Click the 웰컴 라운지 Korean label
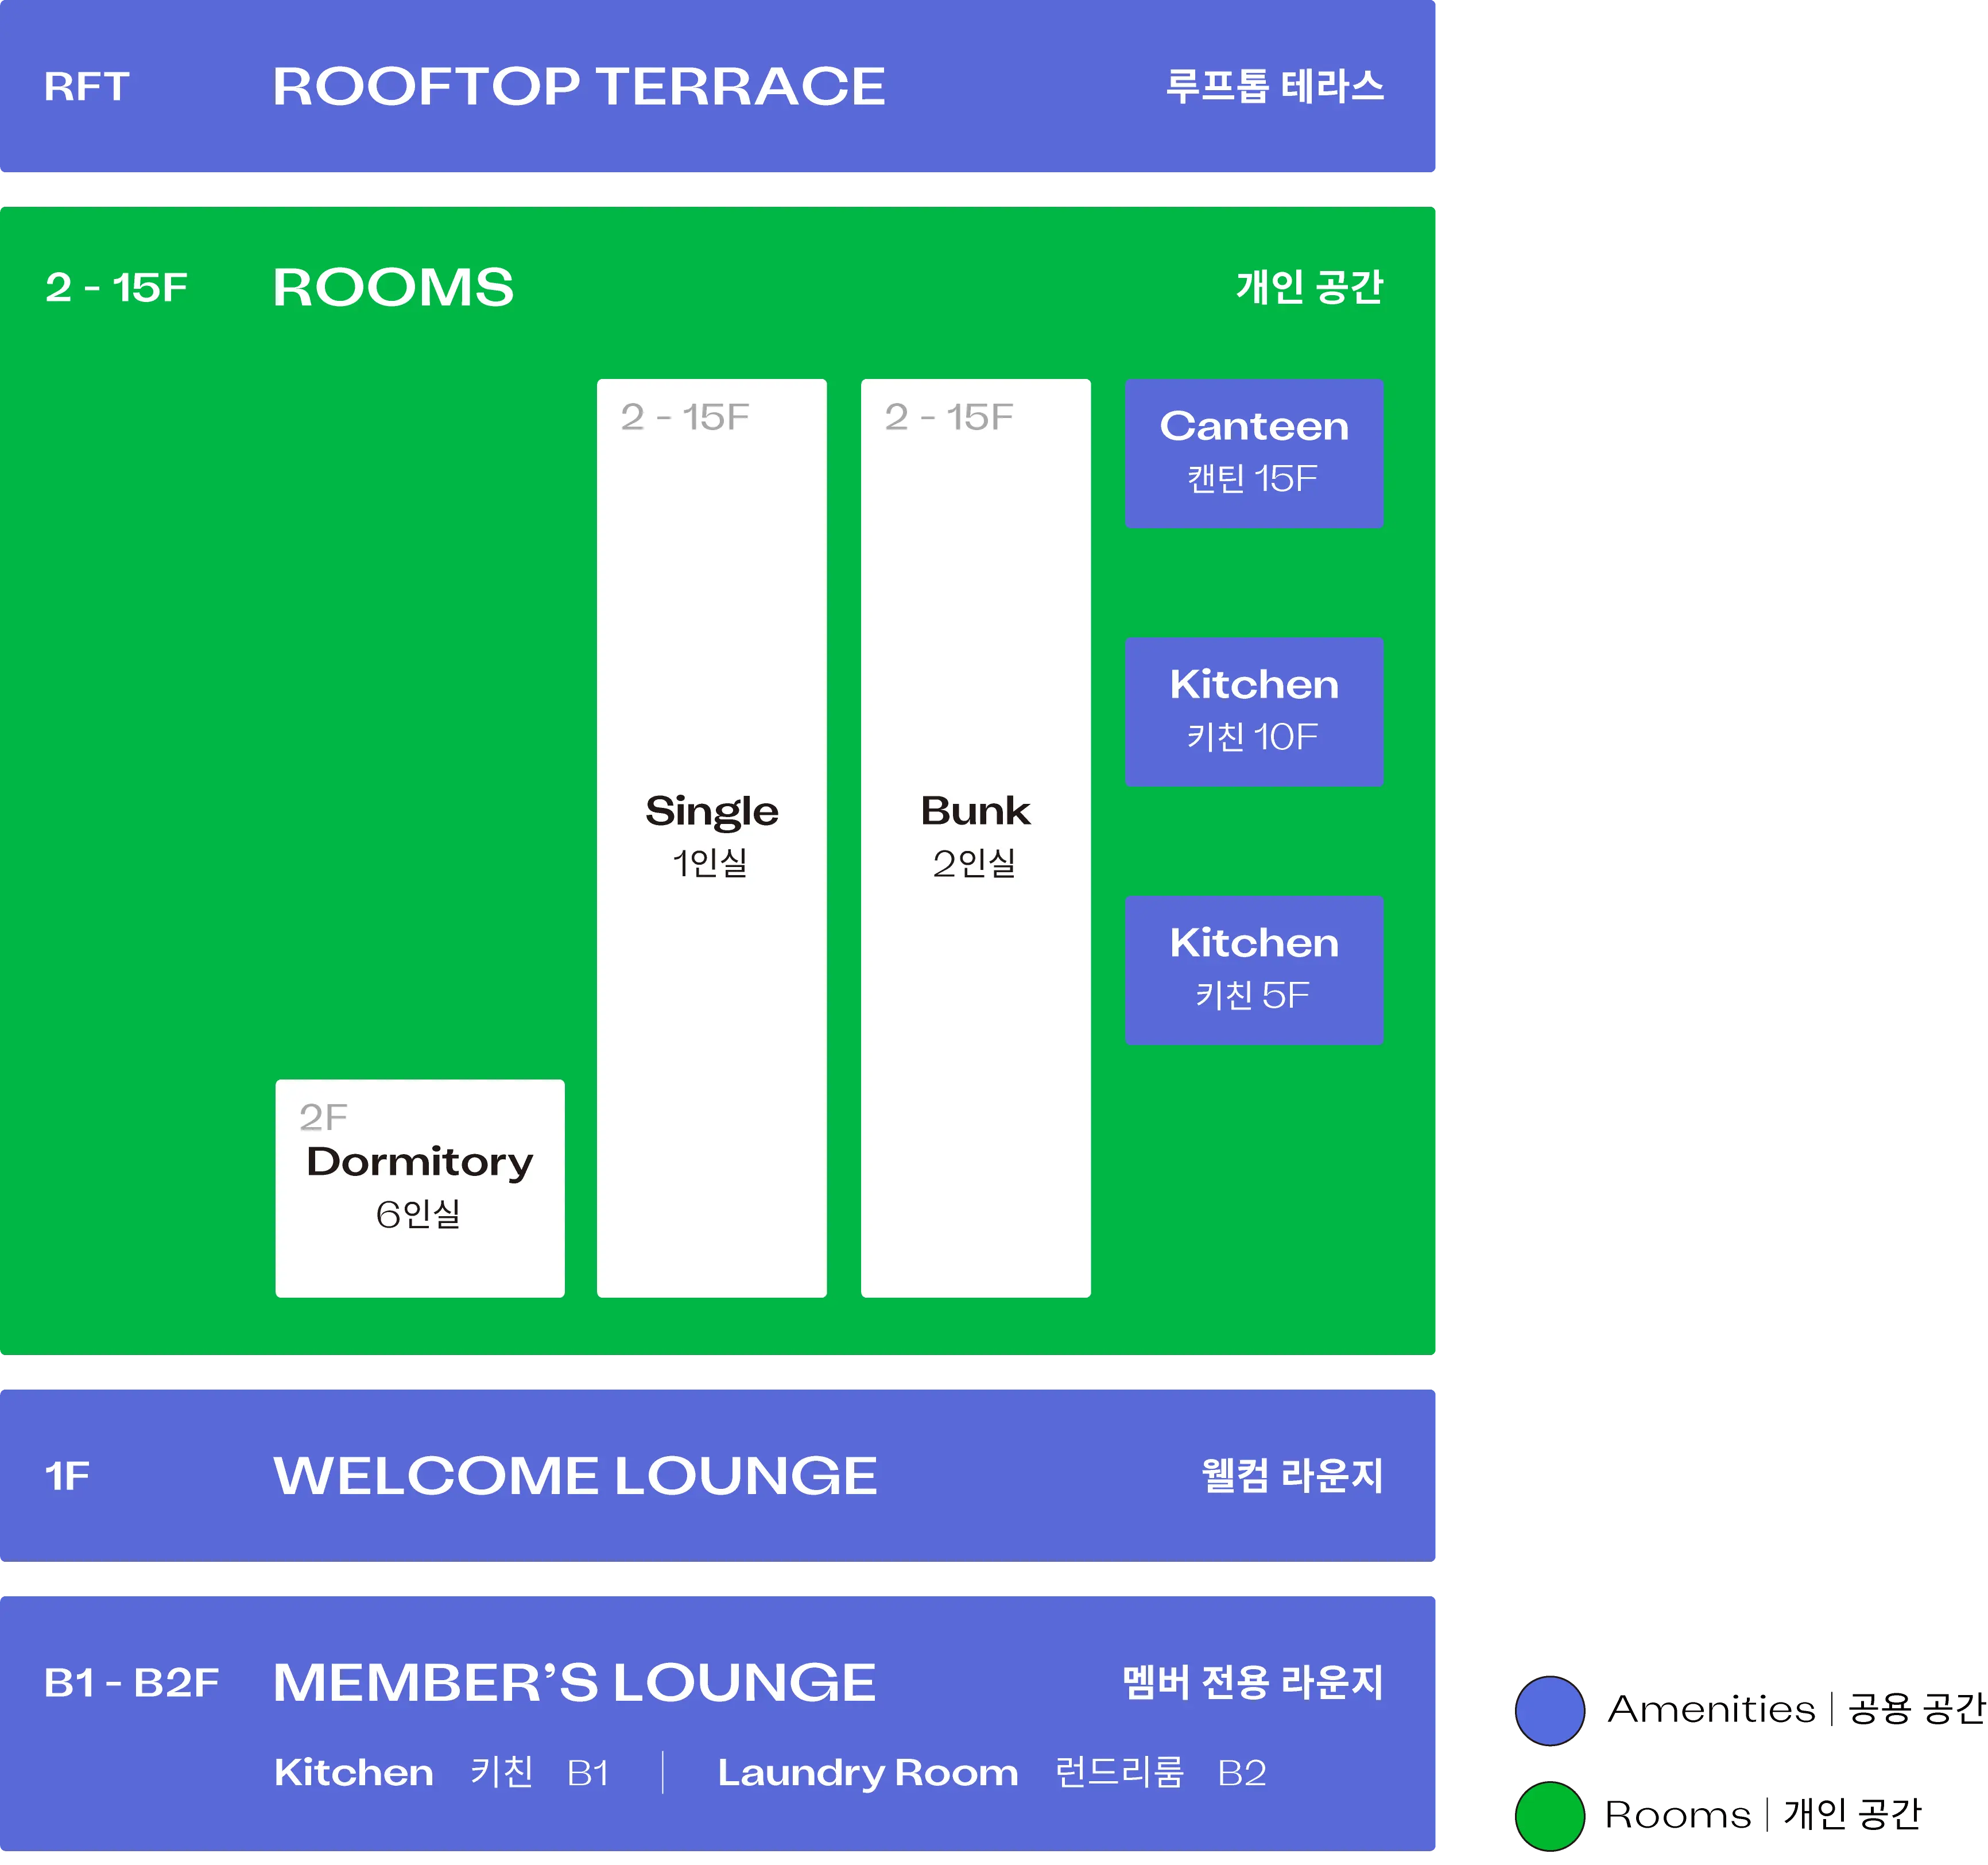This screenshot has height=1865, width=1988. click(1291, 1476)
